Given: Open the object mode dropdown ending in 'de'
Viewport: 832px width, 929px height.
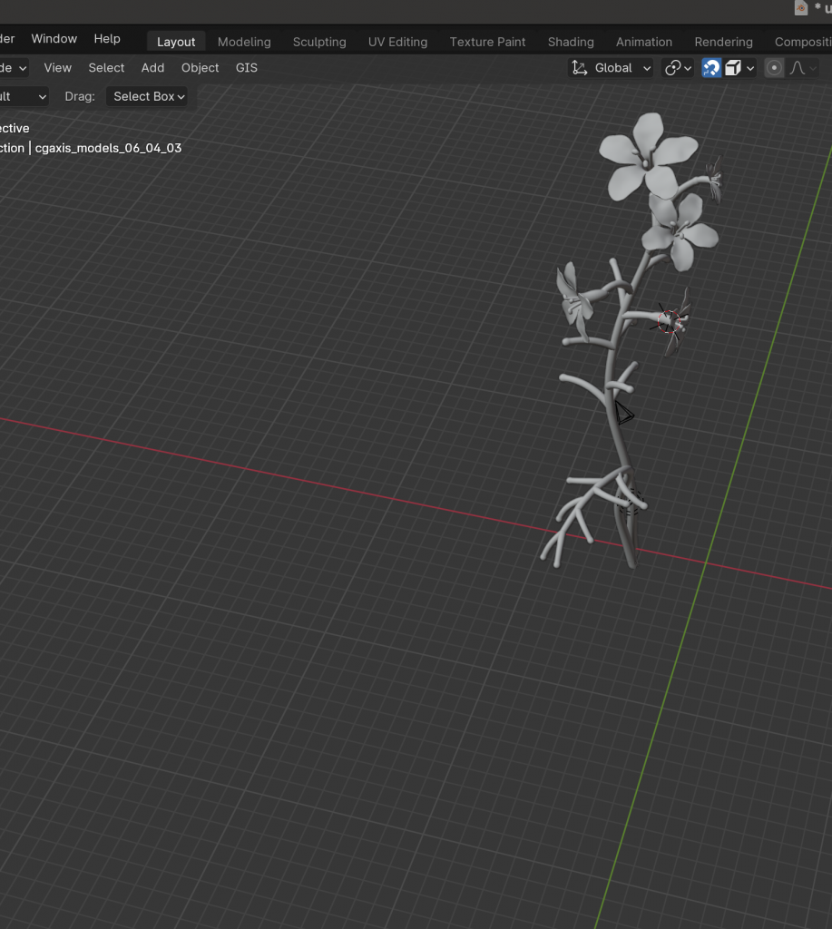Looking at the screenshot, I should pos(14,67).
